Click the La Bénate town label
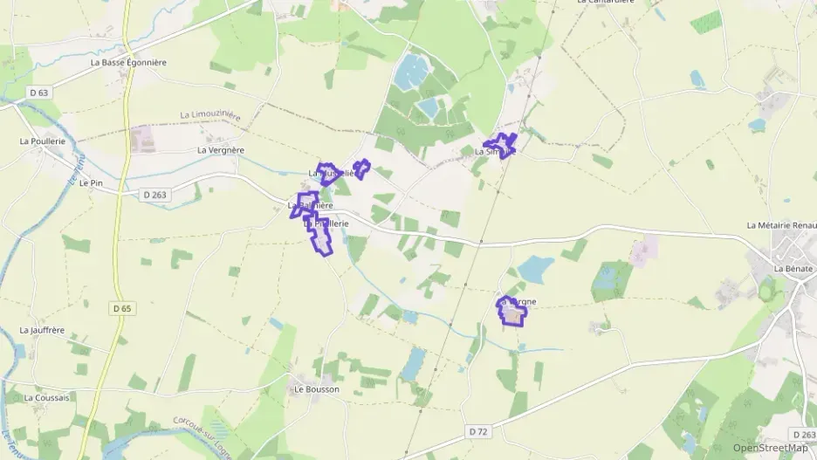Screen dimensions: 817x460 [x=793, y=269]
